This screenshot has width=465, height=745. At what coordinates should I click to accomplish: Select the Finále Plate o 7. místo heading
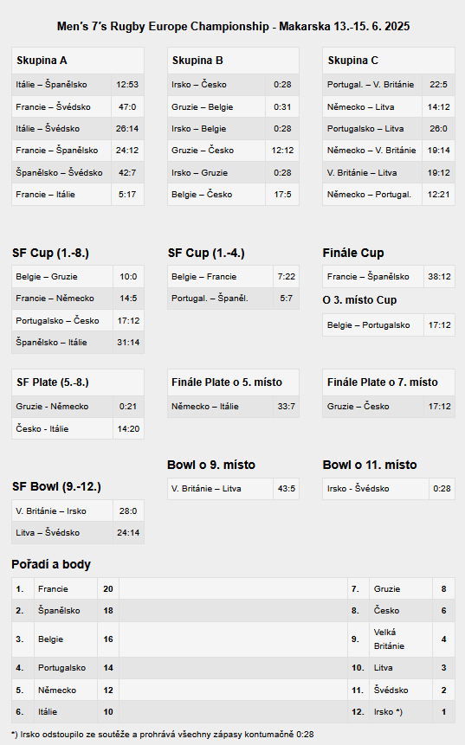382,382
